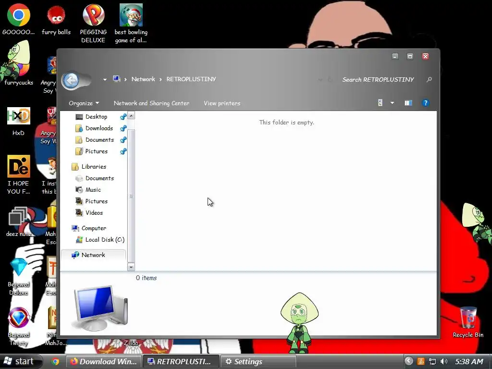The height and width of the screenshot is (369, 492).
Task: Select the best bowling game desktop icon
Action: point(131,24)
